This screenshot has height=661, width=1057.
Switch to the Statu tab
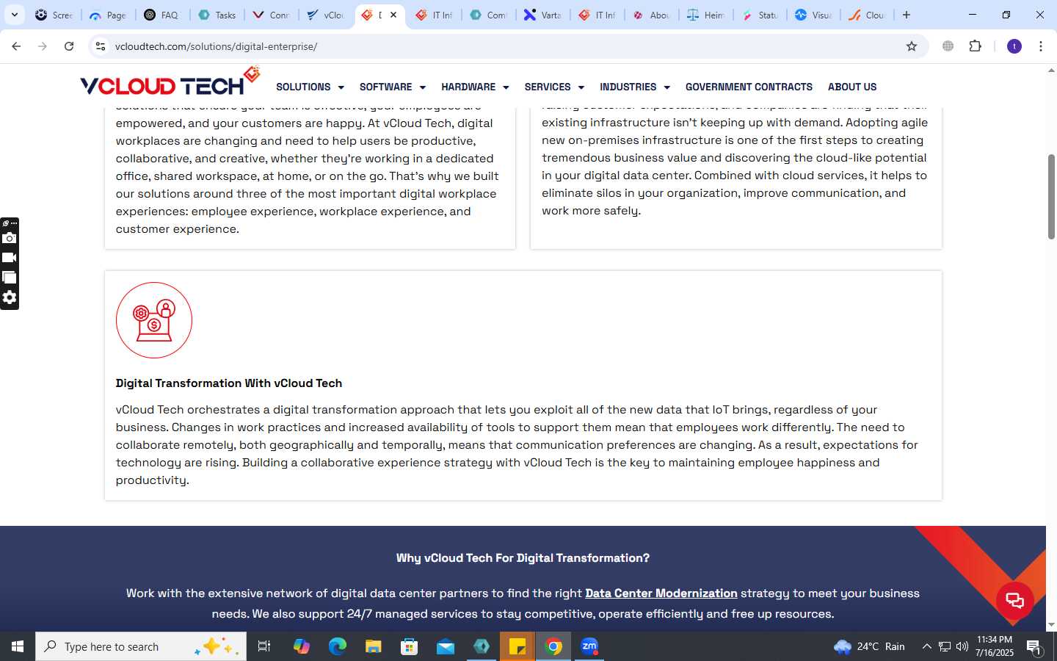(760, 15)
